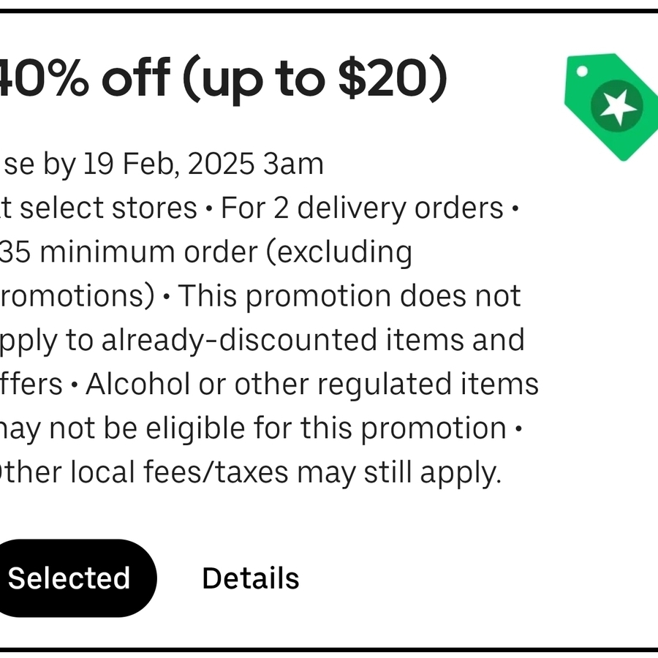658x658 pixels.
Task: Click the small dot on the promo tag
Action: 582,69
